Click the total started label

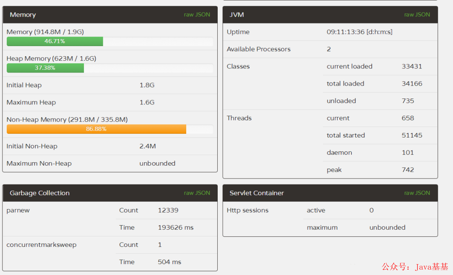346,135
